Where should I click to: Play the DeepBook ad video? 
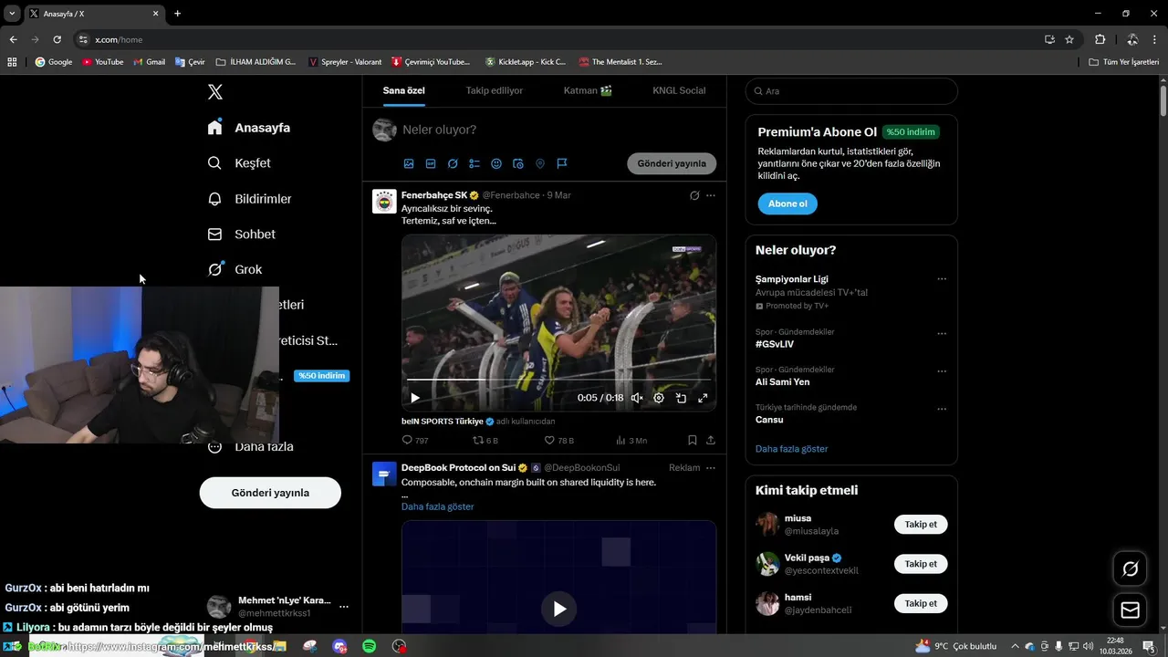pyautogui.click(x=558, y=609)
